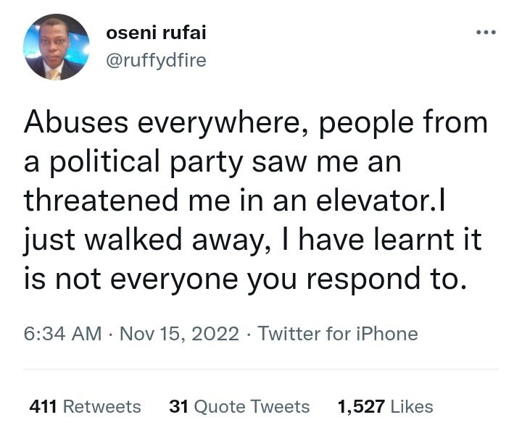The image size is (522, 433).
Task: Click the number 1,527 beside Likes
Action: point(361,406)
